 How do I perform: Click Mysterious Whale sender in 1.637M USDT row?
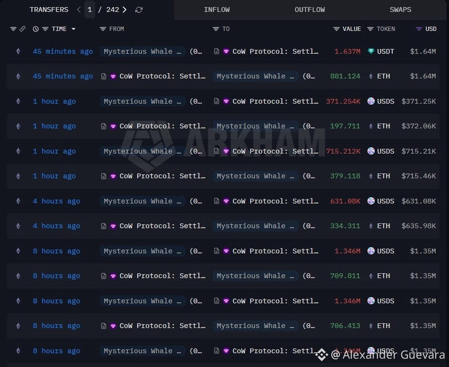point(143,51)
